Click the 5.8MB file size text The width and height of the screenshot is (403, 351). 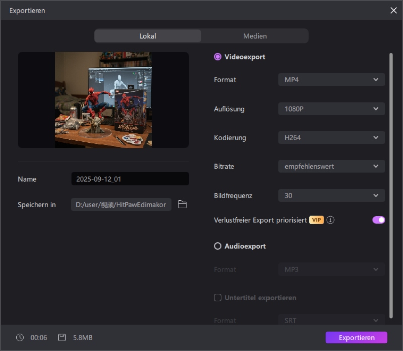pos(83,337)
